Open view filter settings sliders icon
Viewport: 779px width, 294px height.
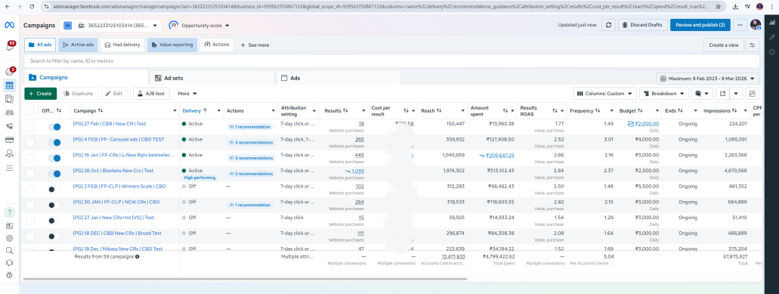click(753, 45)
